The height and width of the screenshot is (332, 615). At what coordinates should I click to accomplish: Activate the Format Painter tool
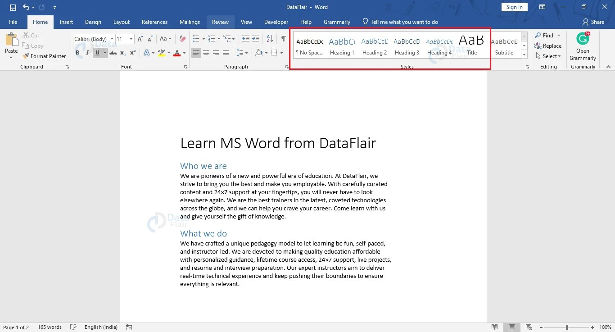[x=44, y=56]
